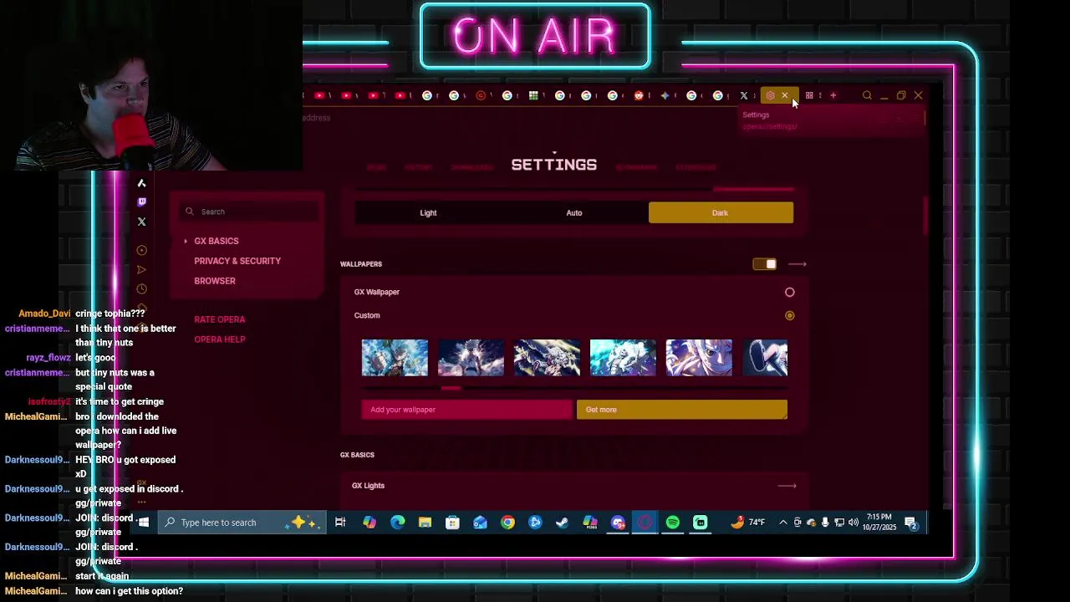Open the Browser settings section

[x=215, y=281]
